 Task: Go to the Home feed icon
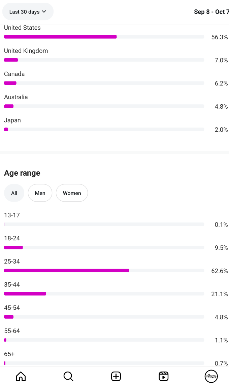click(x=21, y=376)
